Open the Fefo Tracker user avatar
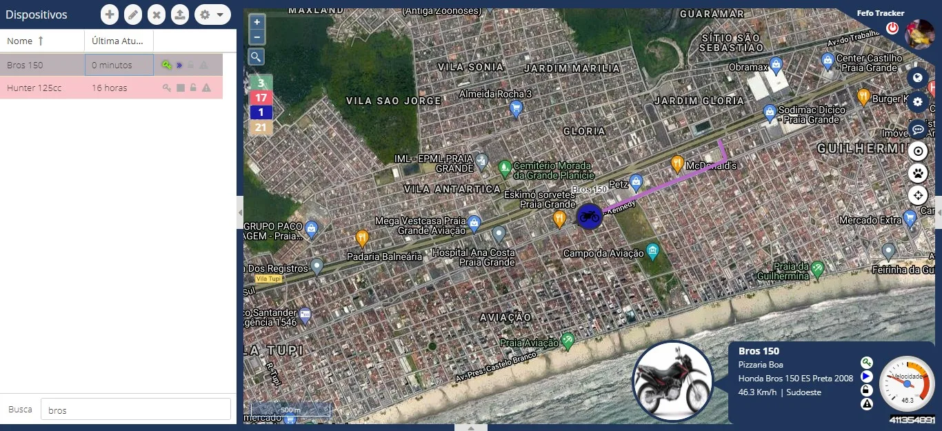Image resolution: width=942 pixels, height=431 pixels. point(919,34)
